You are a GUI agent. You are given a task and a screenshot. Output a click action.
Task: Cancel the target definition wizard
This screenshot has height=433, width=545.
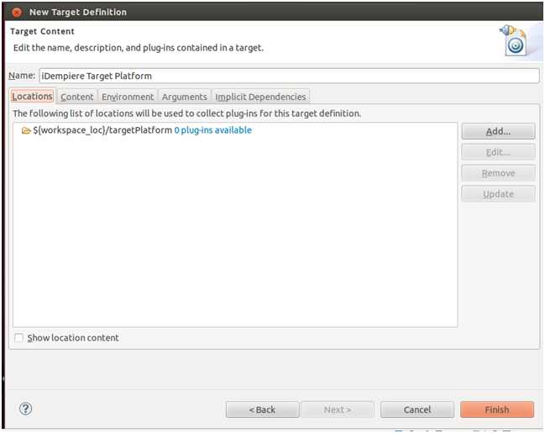coord(417,409)
